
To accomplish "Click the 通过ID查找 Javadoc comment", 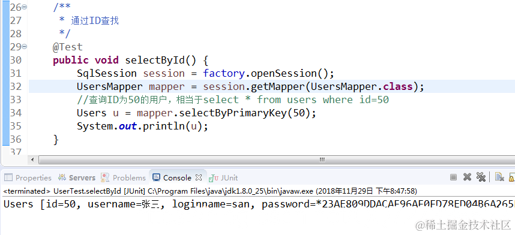I will pos(95,20).
